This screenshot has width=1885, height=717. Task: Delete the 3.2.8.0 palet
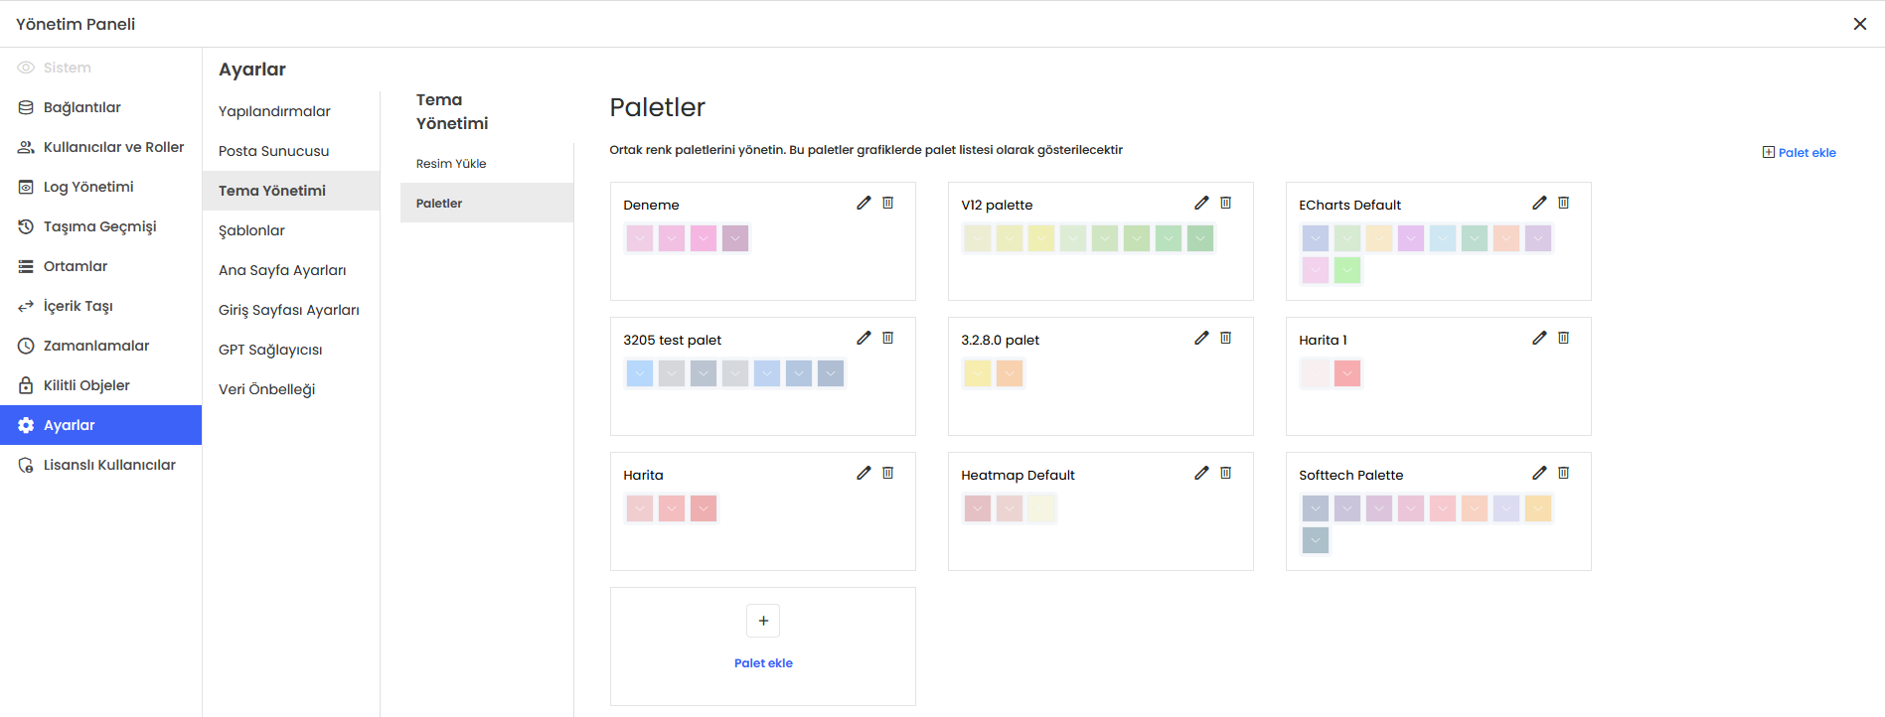[1225, 338]
